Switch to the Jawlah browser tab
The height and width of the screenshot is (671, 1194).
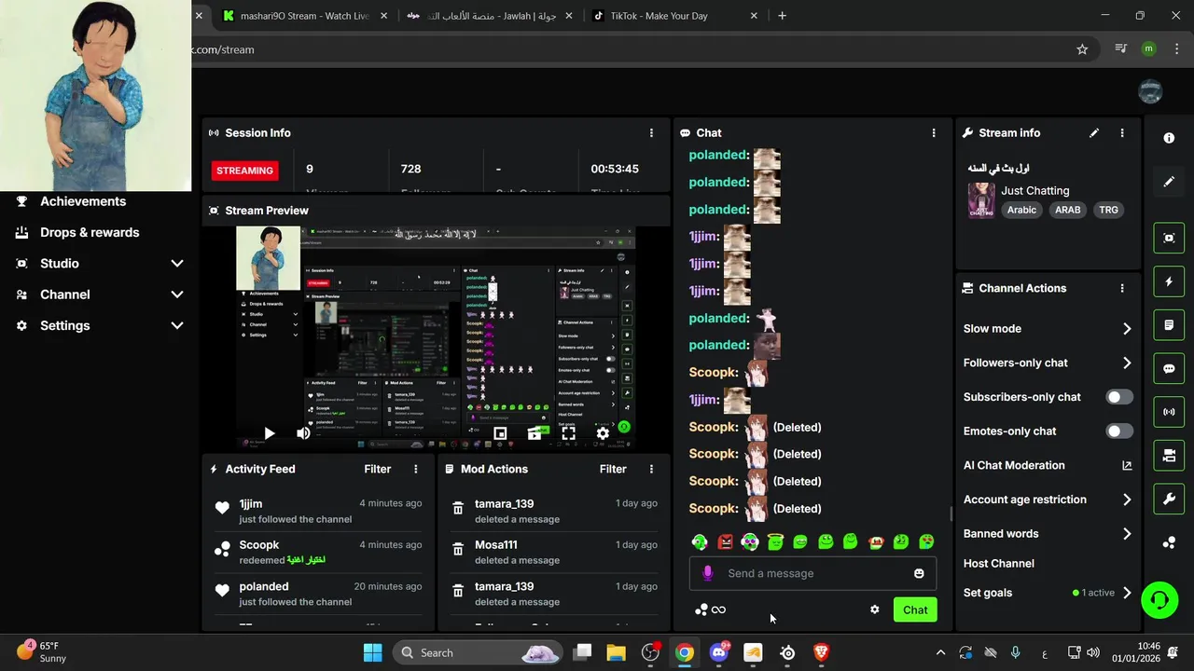point(490,16)
